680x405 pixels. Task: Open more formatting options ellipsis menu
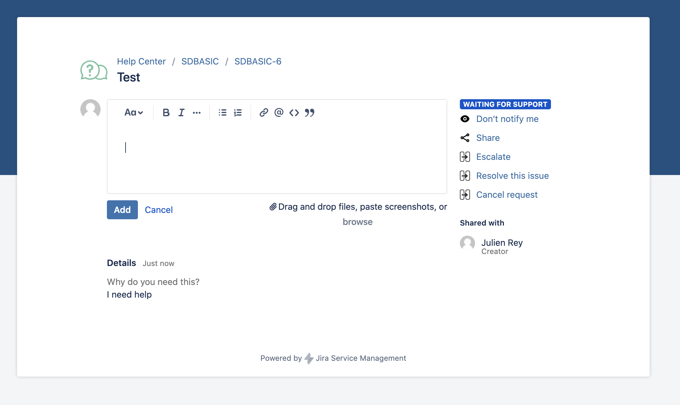[x=197, y=113]
